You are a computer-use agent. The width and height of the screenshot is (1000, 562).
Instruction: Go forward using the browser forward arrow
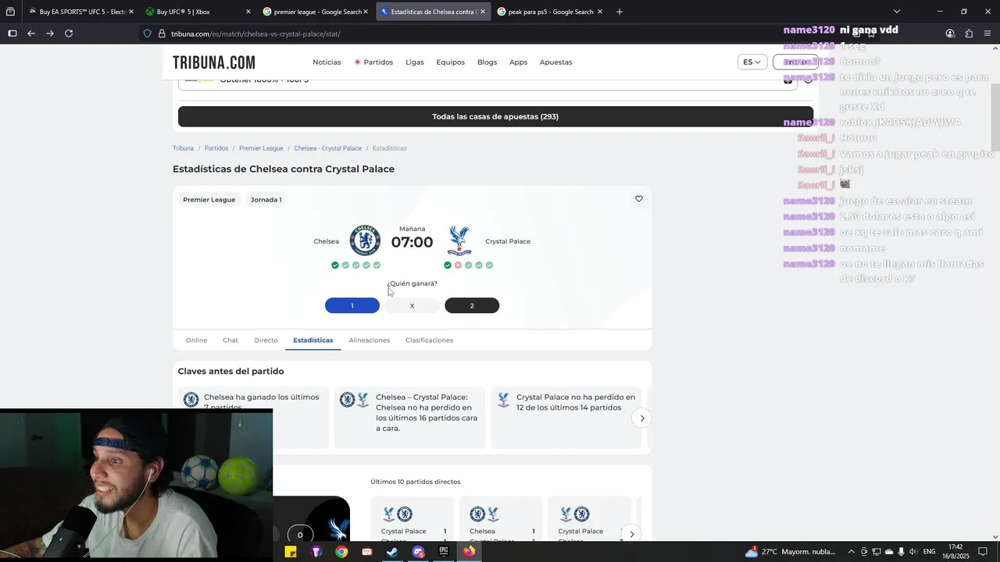click(x=50, y=34)
